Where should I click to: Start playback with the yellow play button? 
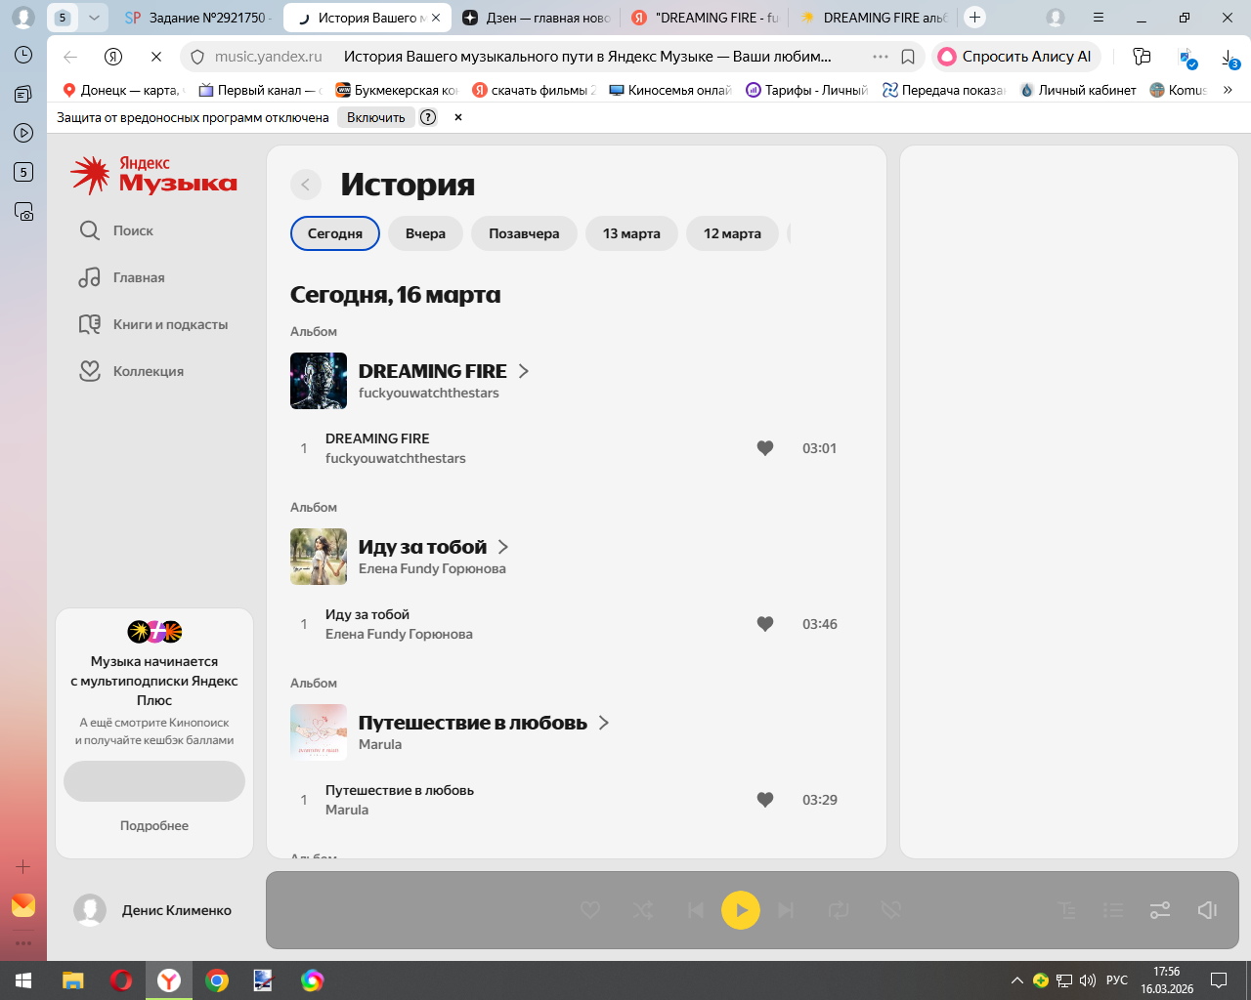(x=741, y=910)
